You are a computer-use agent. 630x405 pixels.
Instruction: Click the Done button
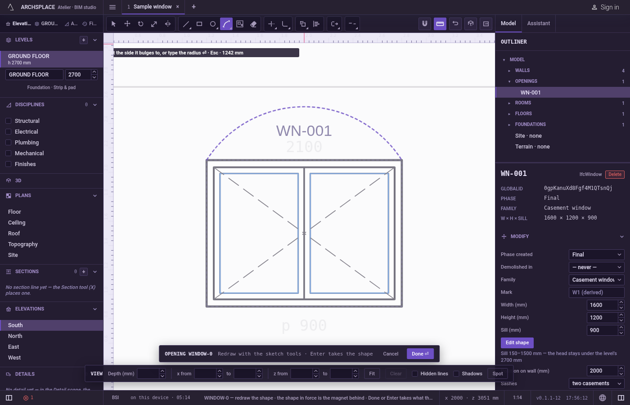(x=420, y=354)
